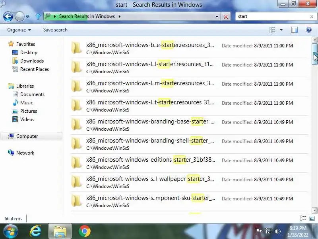Open the Documents library

[32, 94]
